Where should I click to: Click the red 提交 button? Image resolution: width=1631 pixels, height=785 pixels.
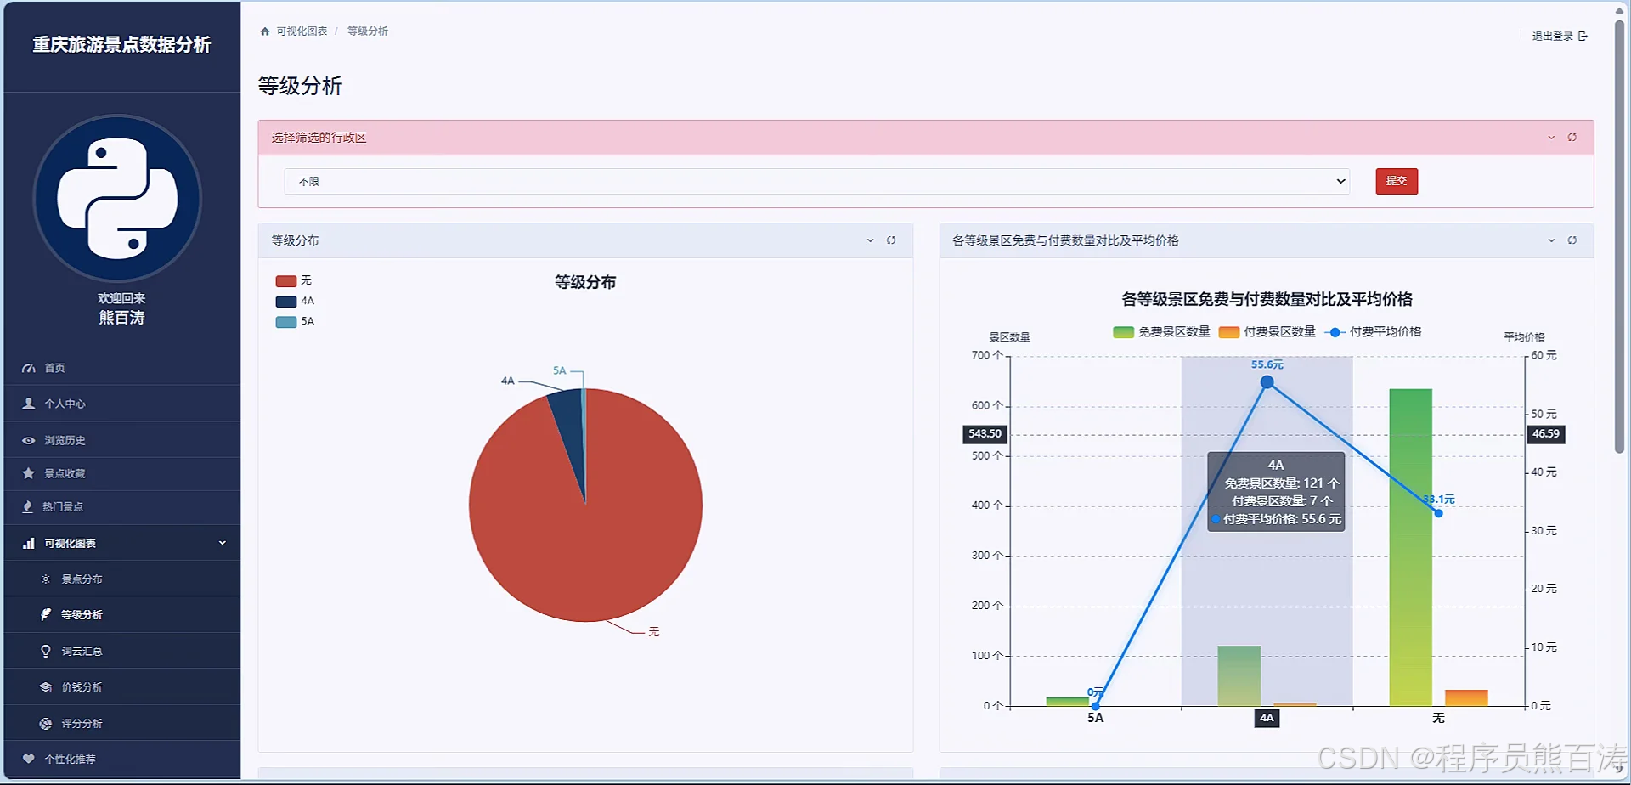1397,181
